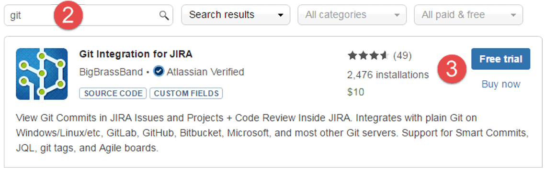Click the Atlassian Verified checkmark badge
The width and height of the screenshot is (546, 172).
(159, 72)
